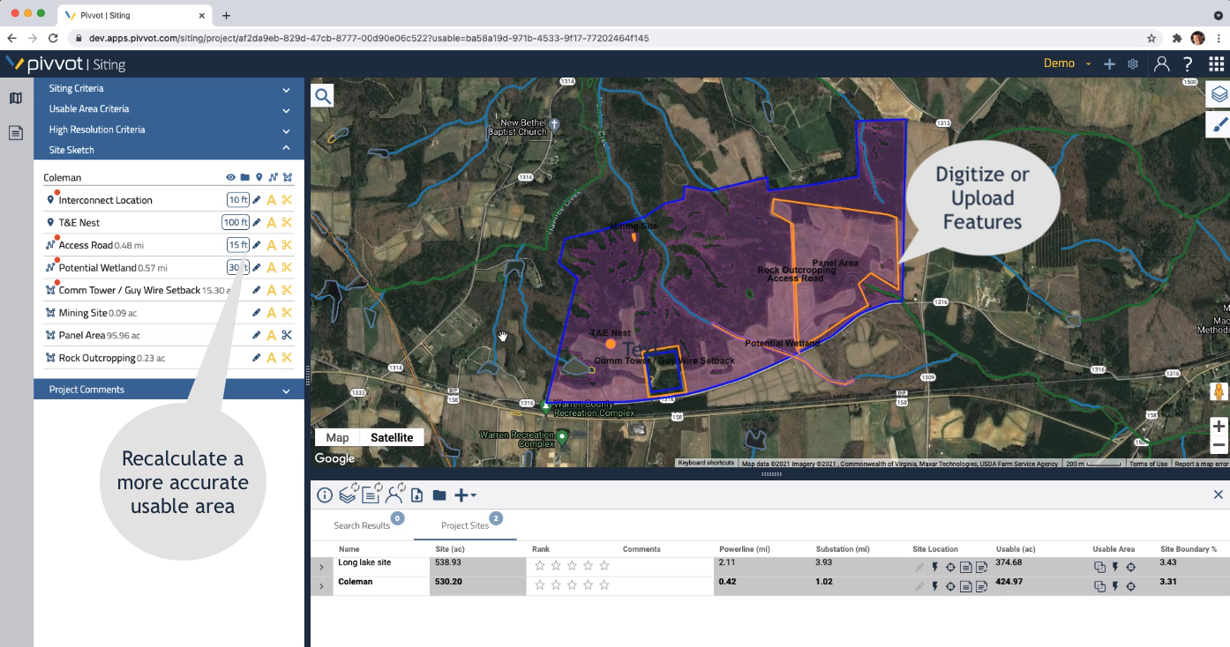Expand the Long lake site row

pos(321,567)
